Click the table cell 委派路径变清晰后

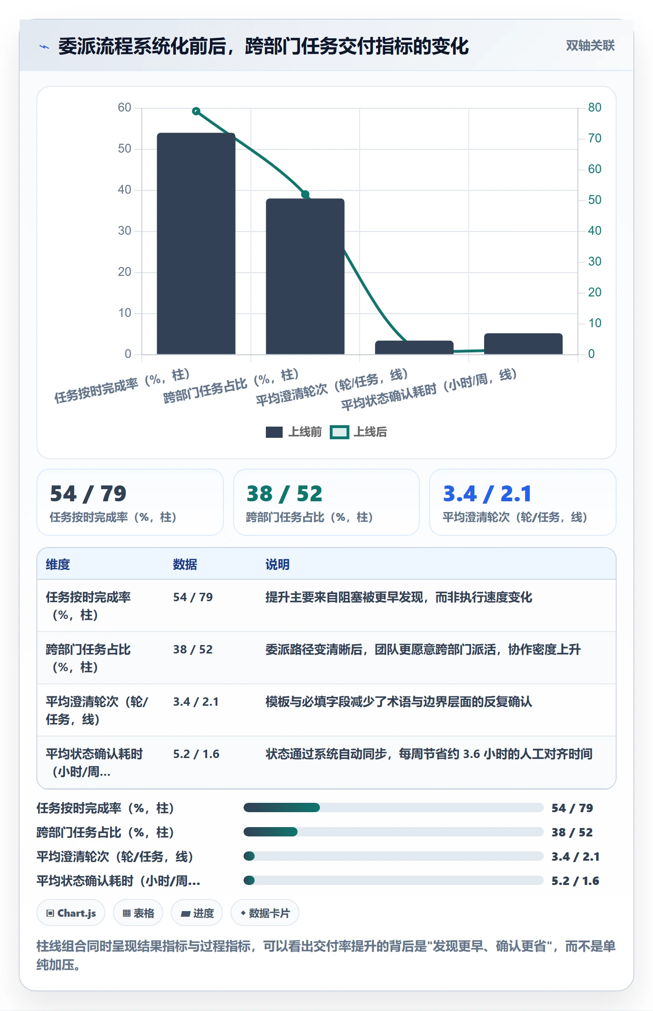[423, 649]
